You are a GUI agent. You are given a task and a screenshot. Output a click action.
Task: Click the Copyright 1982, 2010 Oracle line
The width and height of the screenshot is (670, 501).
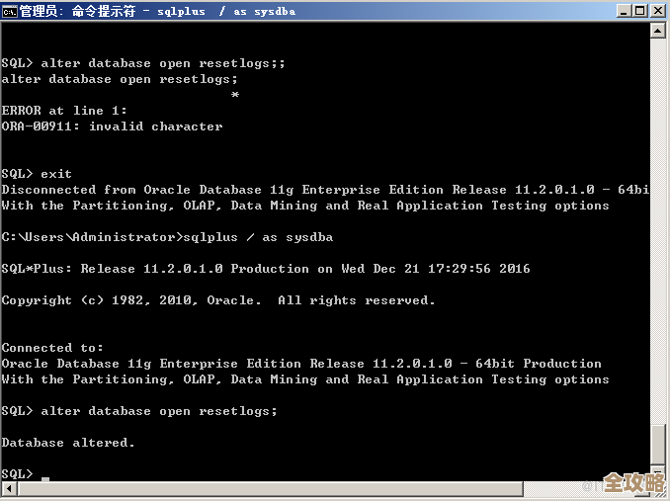(x=217, y=300)
